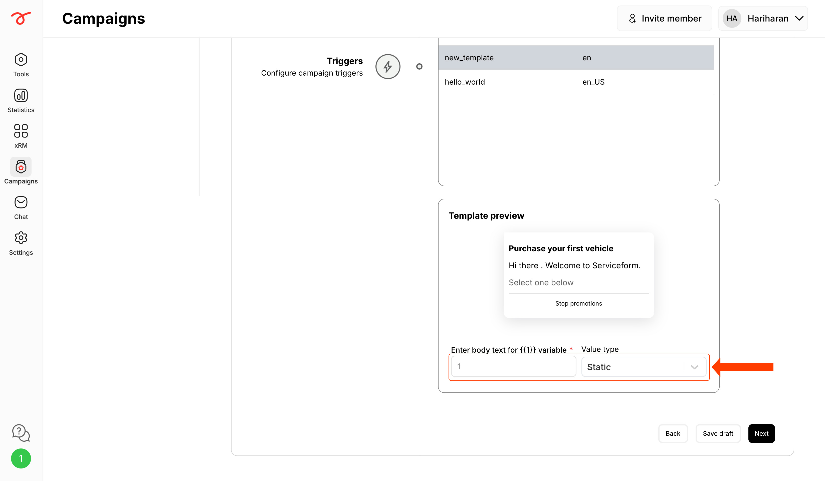Click the Back button
The height and width of the screenshot is (481, 825).
[673, 433]
